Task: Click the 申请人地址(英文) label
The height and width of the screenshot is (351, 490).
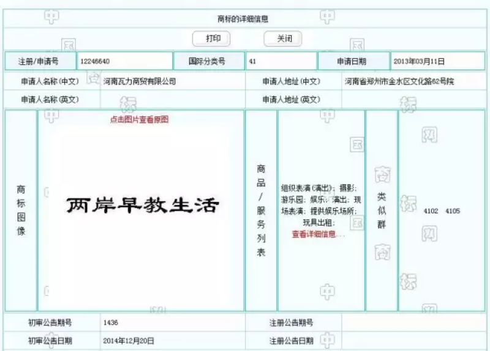Action: click(292, 100)
